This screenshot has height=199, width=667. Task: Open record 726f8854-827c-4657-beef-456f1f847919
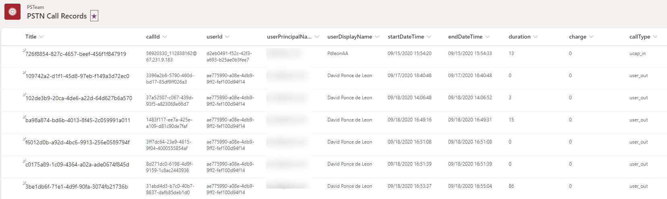[76, 54]
